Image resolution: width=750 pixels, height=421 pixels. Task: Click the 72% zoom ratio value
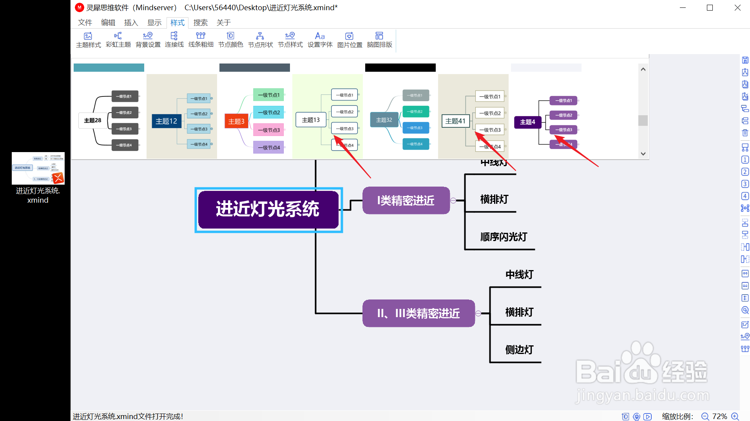pos(720,416)
